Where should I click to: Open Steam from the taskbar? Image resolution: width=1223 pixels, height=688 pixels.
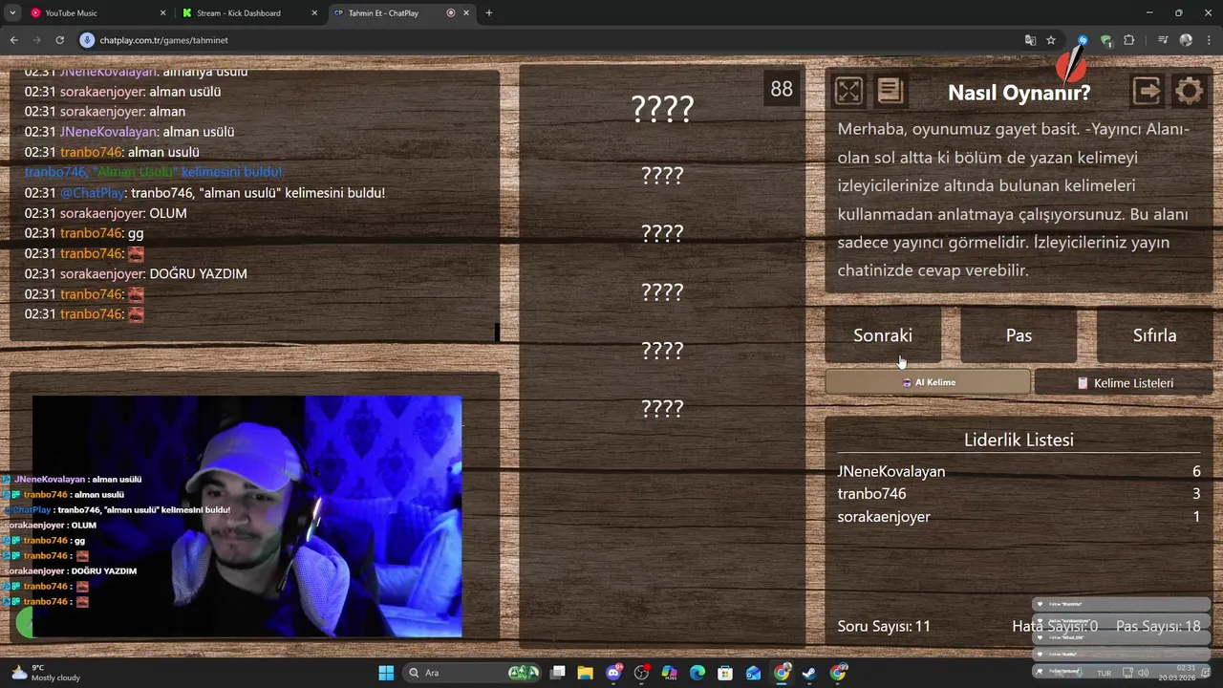tap(809, 673)
